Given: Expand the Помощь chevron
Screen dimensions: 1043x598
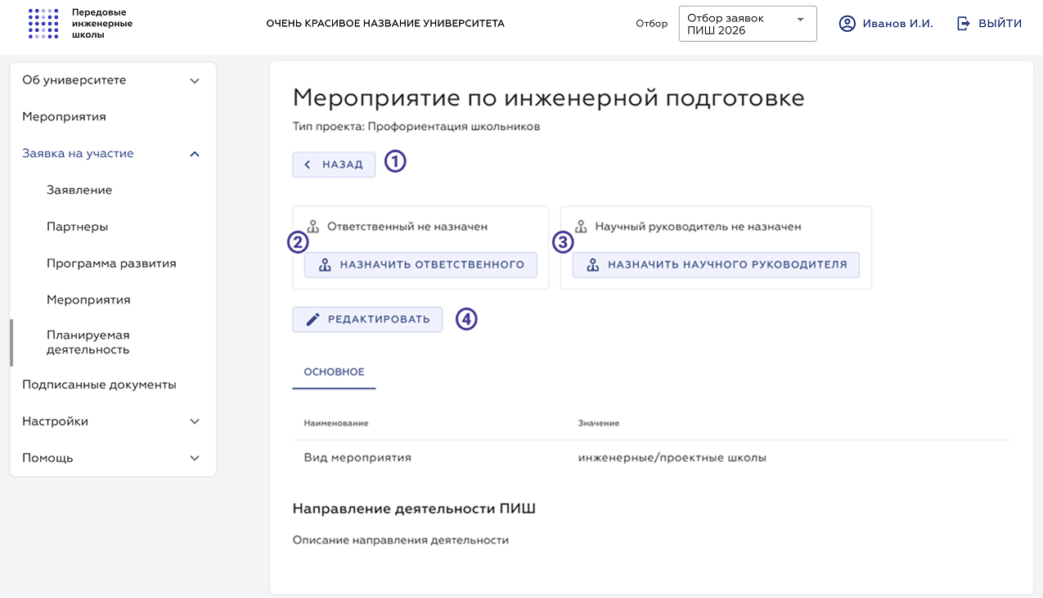Looking at the screenshot, I should point(195,459).
